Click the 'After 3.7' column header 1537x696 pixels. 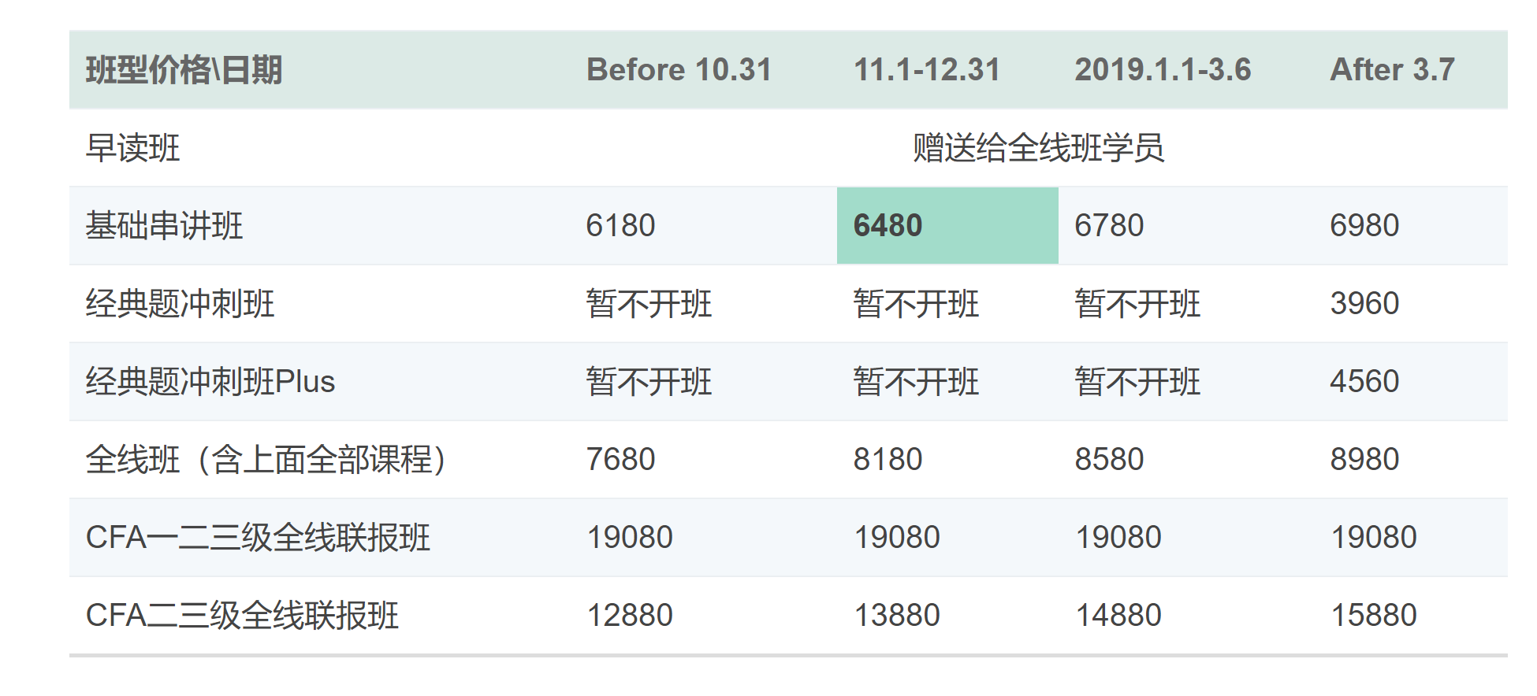pos(1392,70)
